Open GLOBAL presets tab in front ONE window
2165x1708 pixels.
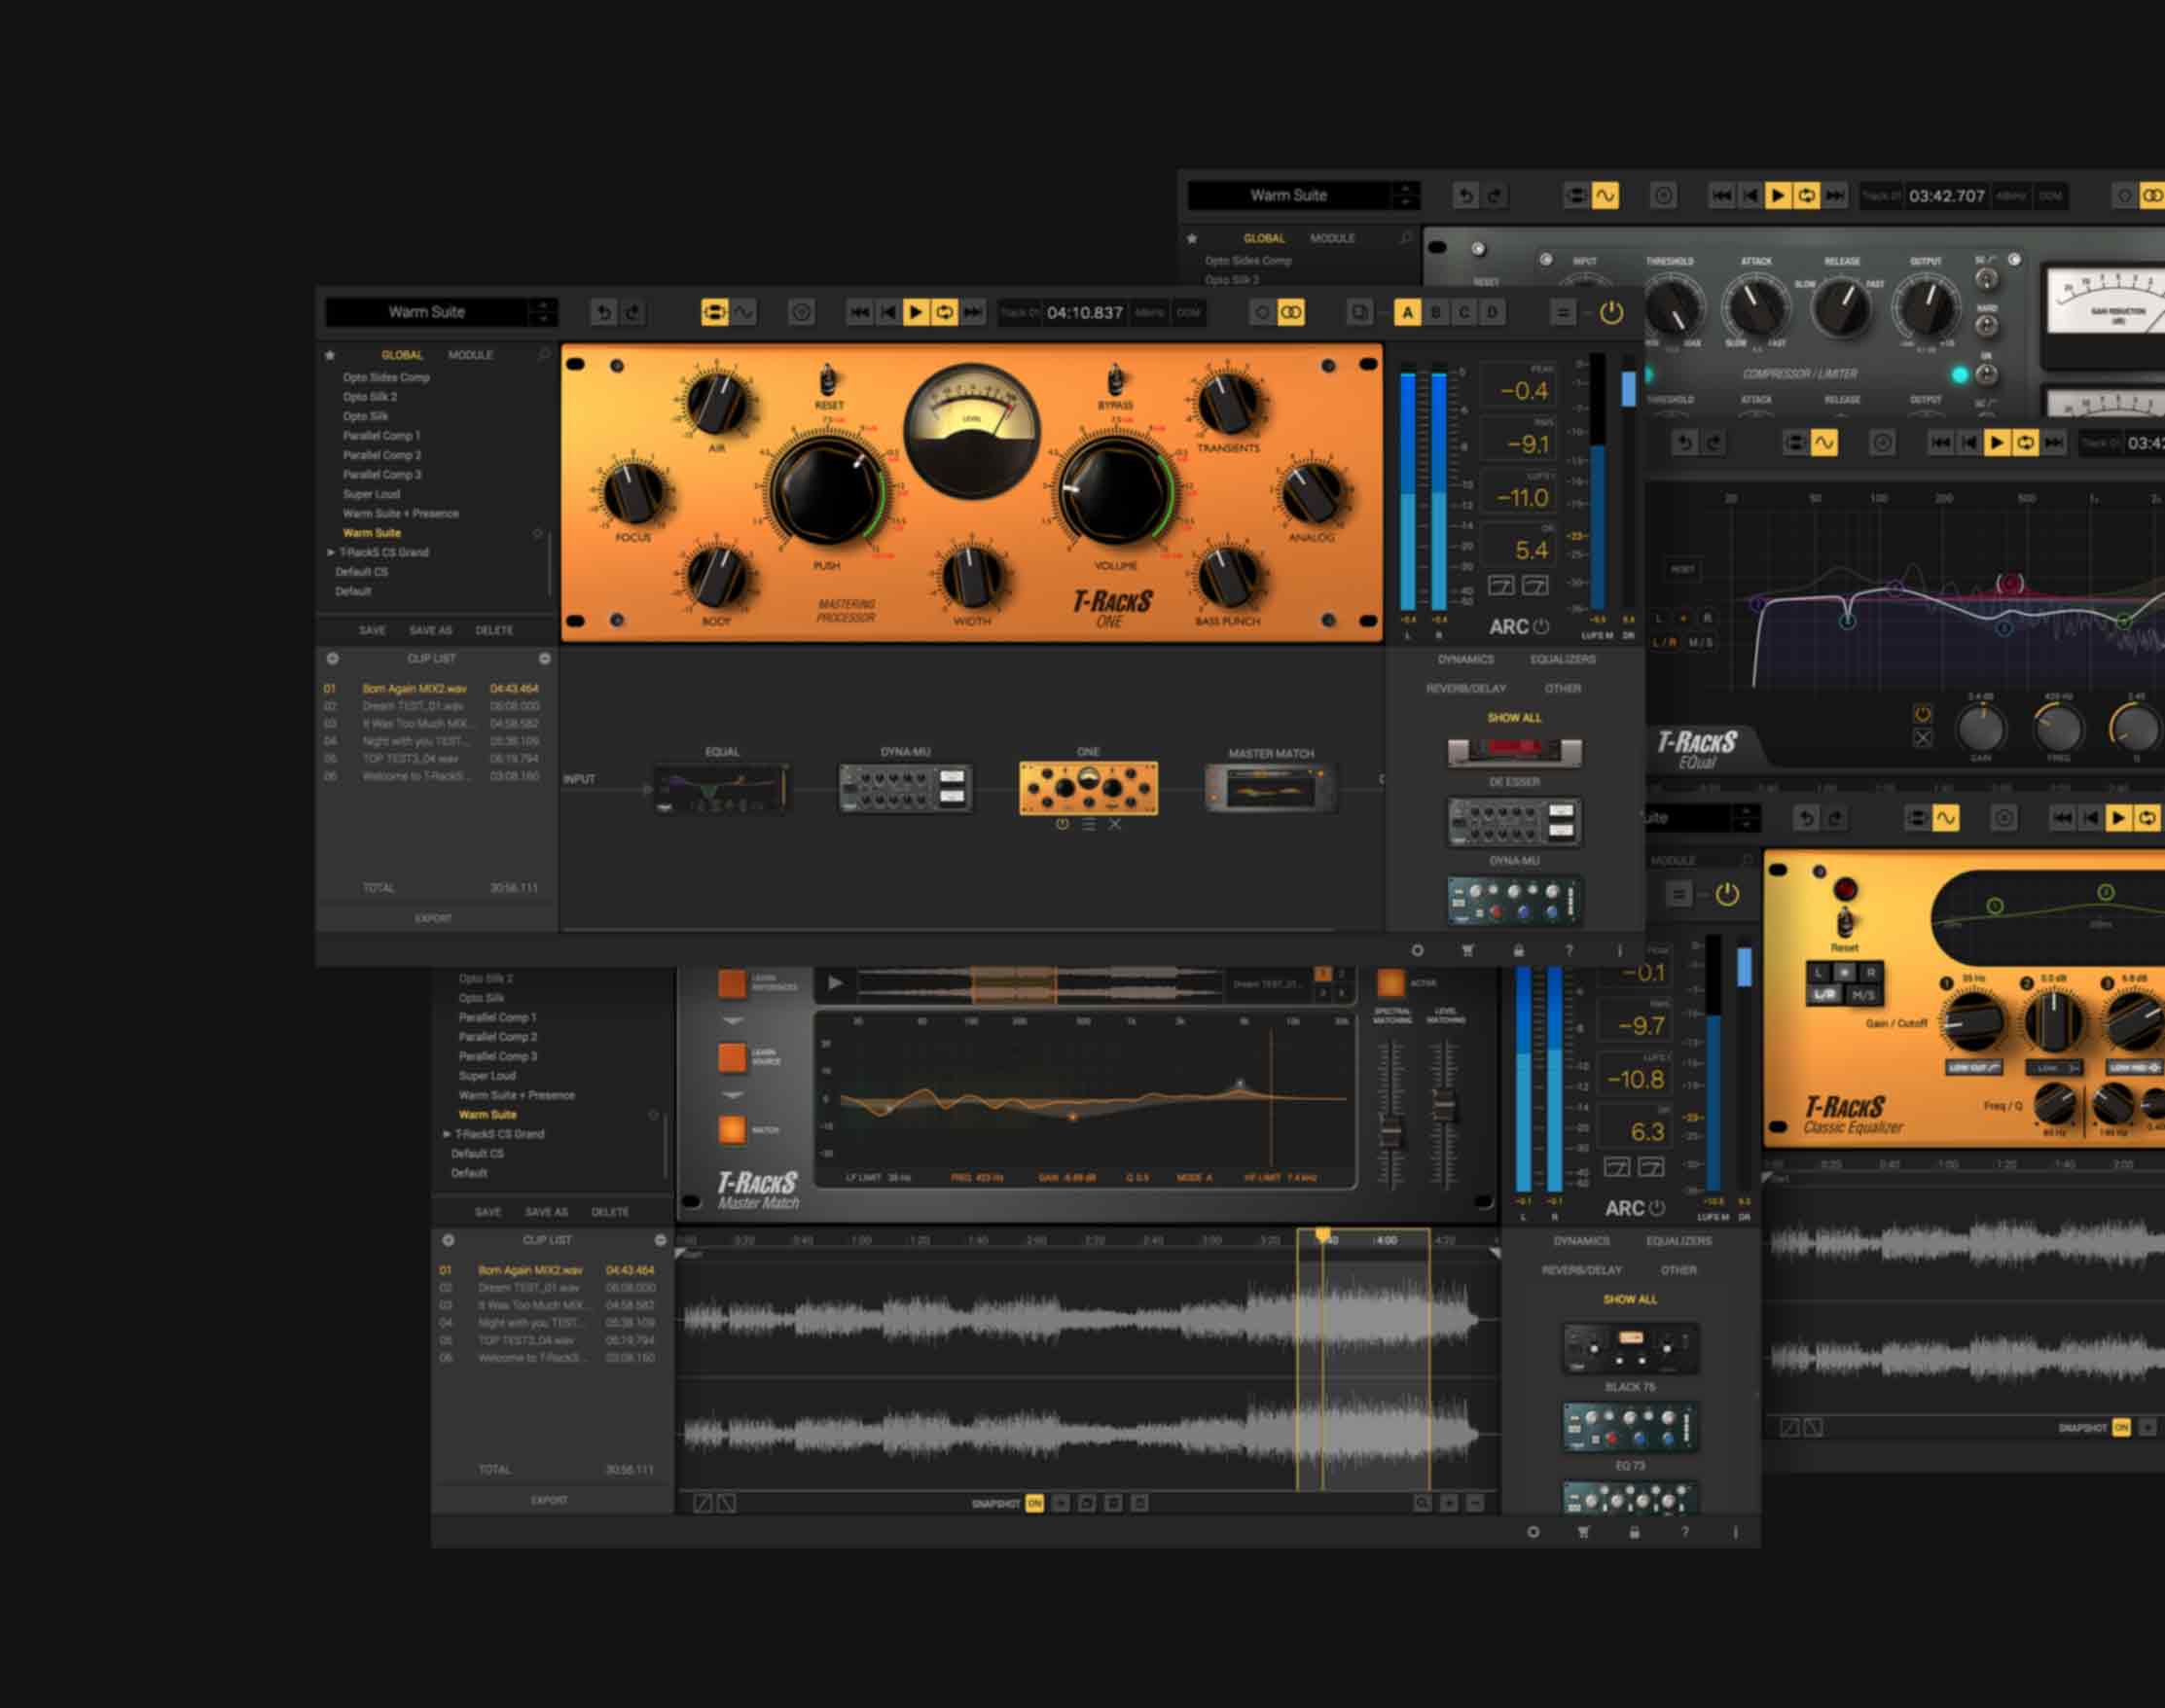click(x=402, y=355)
